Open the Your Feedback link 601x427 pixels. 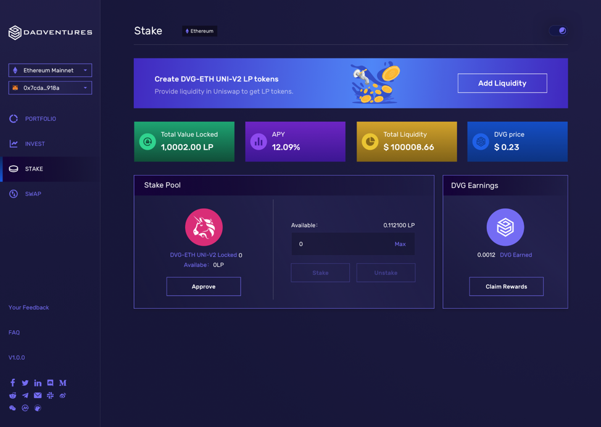[x=29, y=307]
